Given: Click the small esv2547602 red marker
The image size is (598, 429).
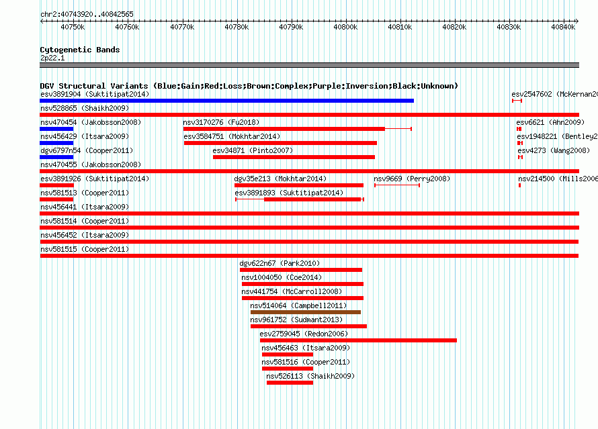Looking at the screenshot, I should (517, 101).
